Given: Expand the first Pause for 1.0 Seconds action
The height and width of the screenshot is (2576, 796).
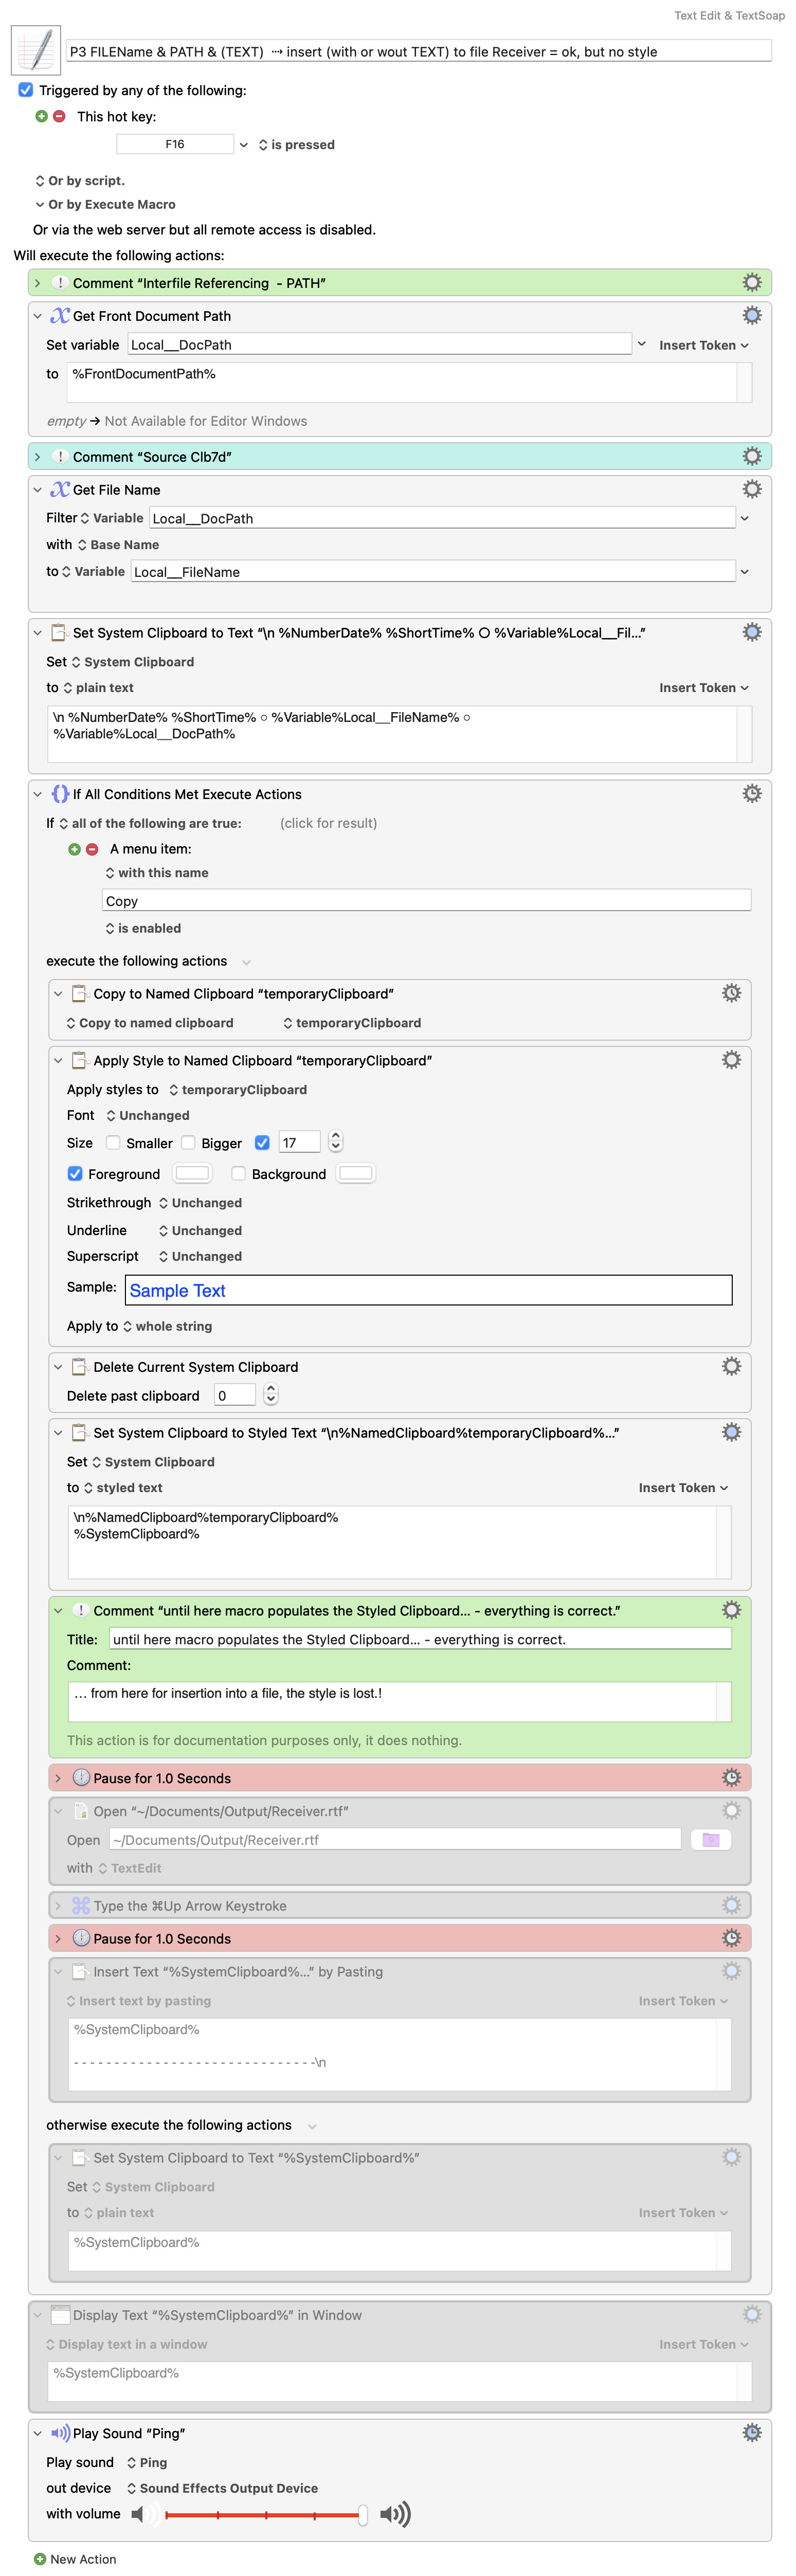Looking at the screenshot, I should (58, 1778).
